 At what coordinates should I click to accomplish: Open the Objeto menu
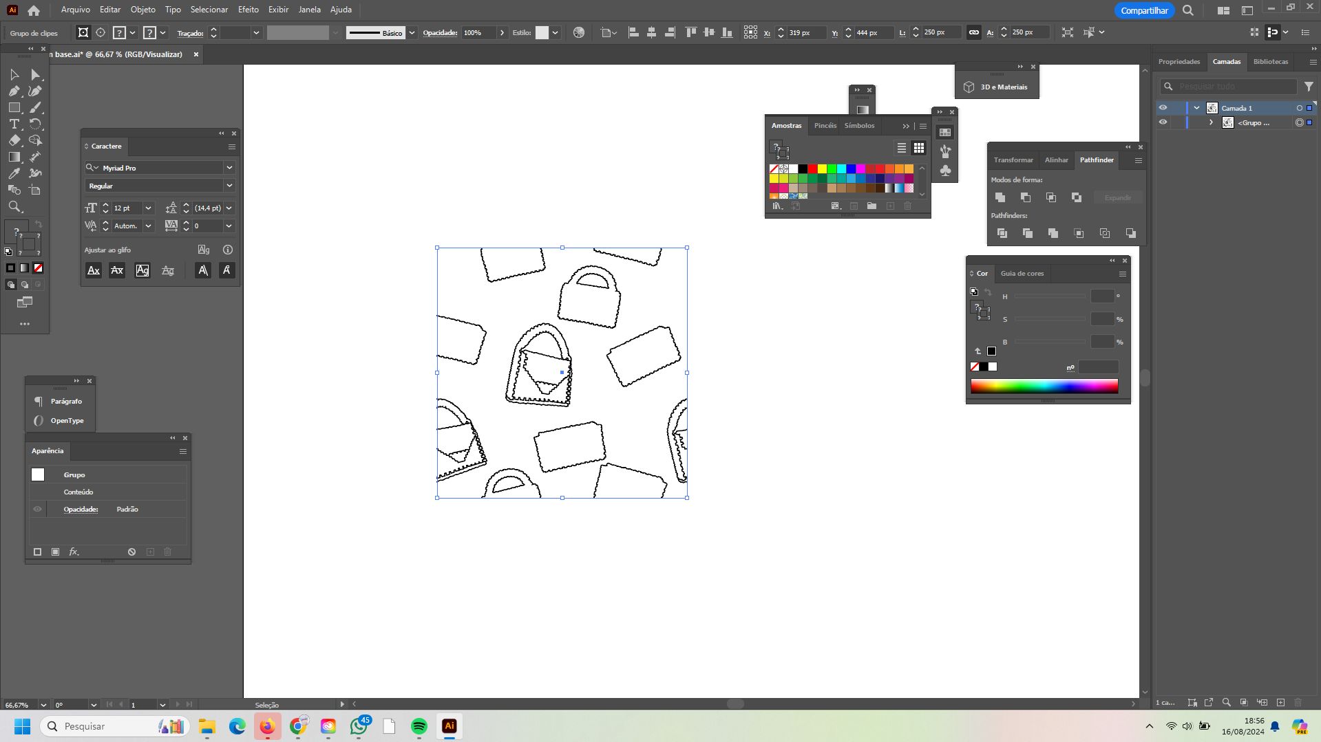pos(143,10)
